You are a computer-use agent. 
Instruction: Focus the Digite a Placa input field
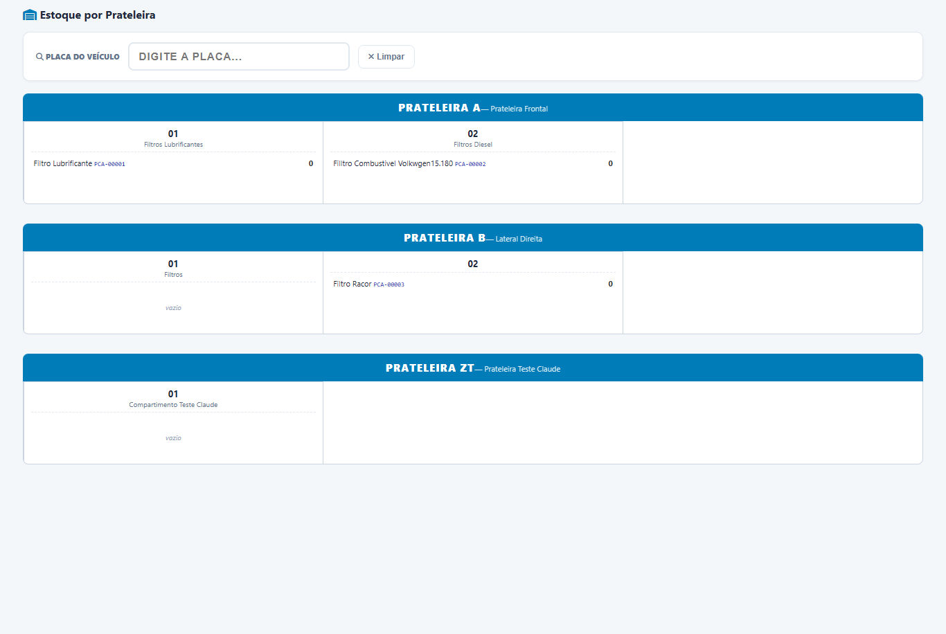(239, 57)
